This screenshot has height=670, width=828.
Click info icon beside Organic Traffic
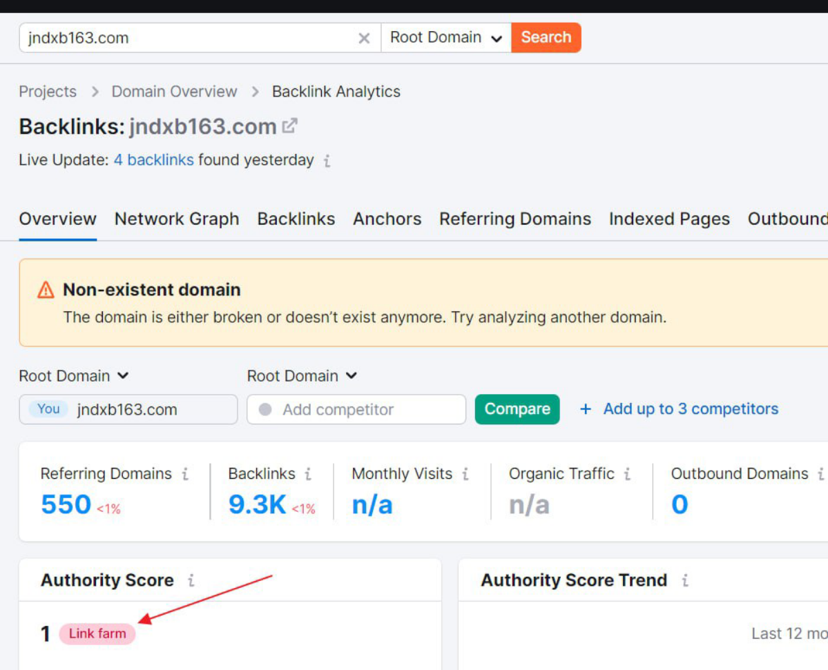(x=627, y=474)
